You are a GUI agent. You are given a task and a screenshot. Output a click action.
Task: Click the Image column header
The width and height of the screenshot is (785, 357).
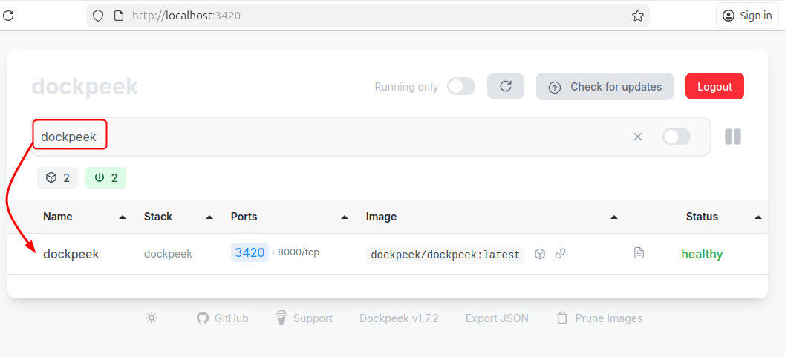tap(382, 217)
